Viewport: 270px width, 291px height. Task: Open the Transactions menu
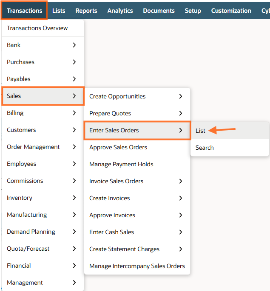click(x=24, y=11)
